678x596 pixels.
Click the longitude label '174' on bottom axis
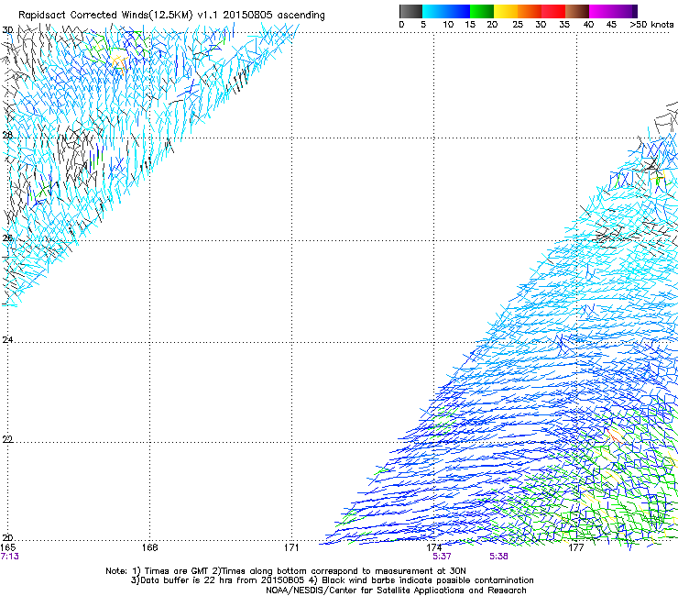433,547
